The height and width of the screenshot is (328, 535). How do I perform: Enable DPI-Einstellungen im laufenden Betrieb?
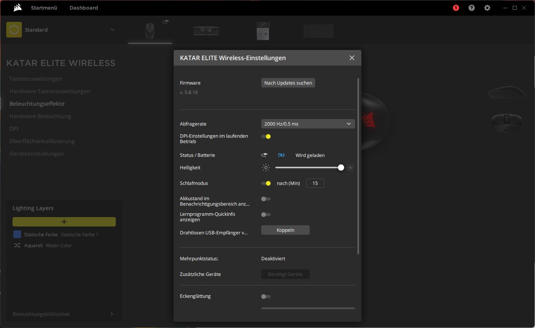(266, 136)
